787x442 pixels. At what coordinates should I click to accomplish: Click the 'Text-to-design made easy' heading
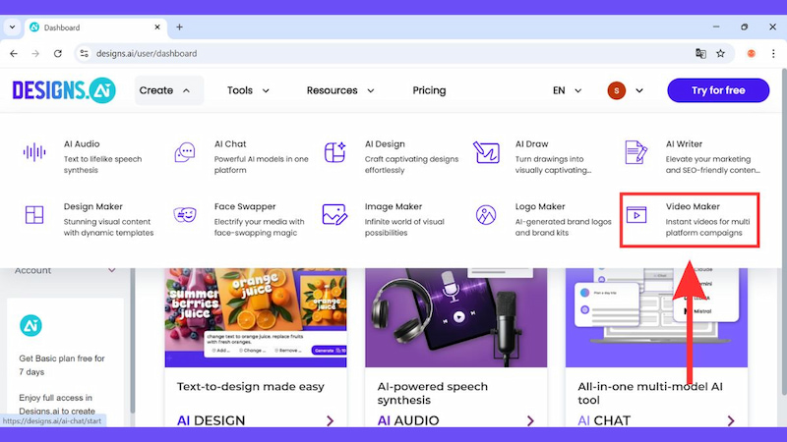tap(251, 386)
